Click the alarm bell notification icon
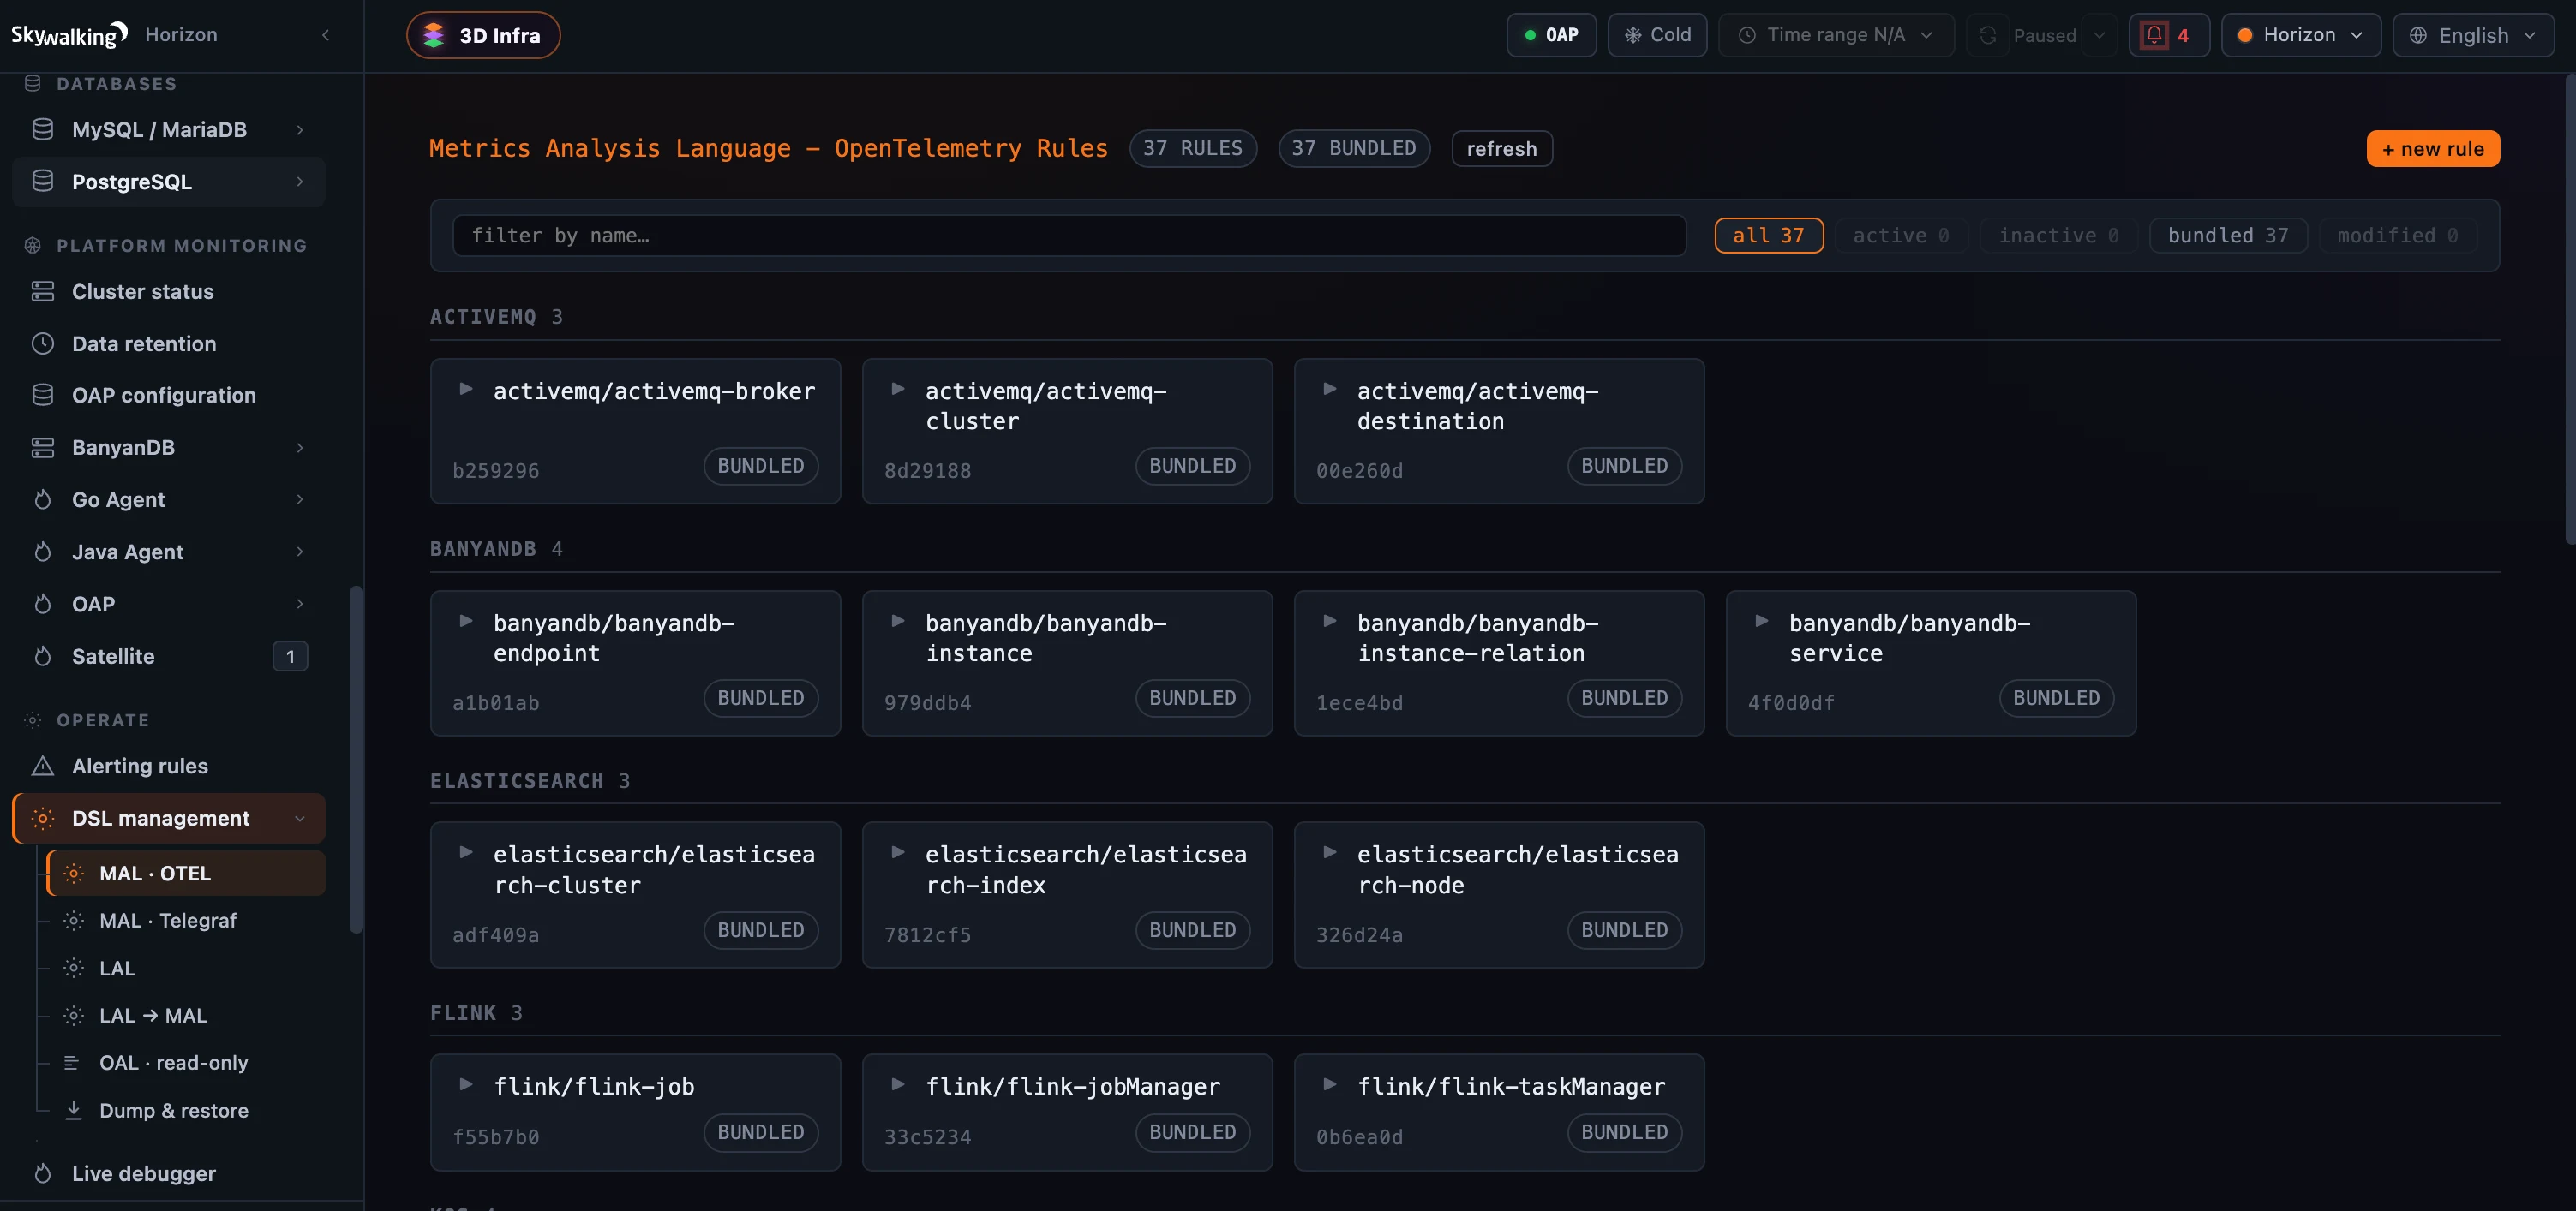 pyautogui.click(x=2154, y=35)
